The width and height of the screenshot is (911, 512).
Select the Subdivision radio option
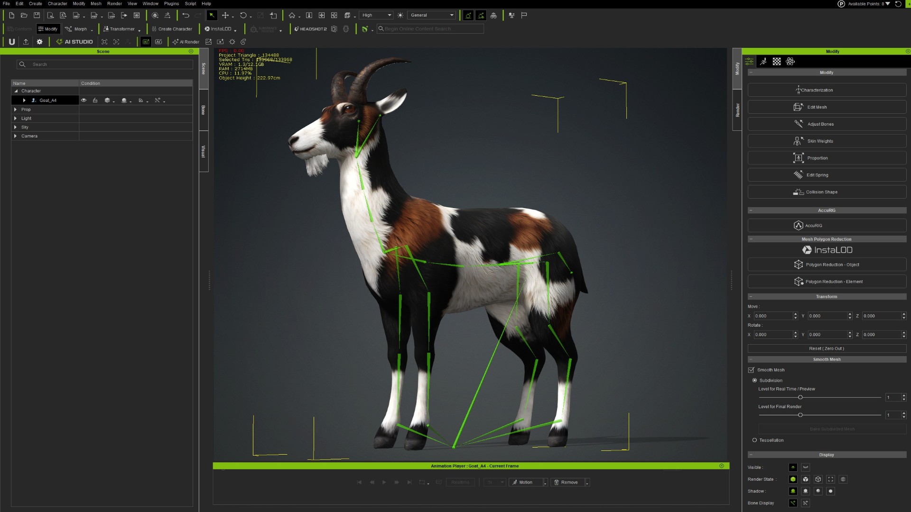[x=754, y=381]
